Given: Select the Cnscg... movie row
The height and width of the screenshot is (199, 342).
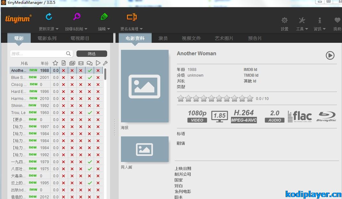Looking at the screenshot, I should [56, 84].
